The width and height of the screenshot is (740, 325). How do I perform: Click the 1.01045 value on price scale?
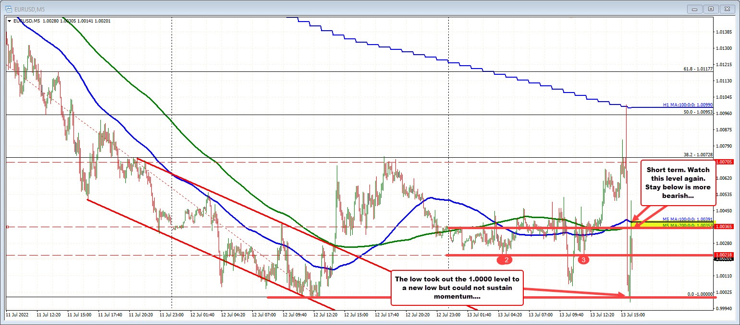(724, 97)
